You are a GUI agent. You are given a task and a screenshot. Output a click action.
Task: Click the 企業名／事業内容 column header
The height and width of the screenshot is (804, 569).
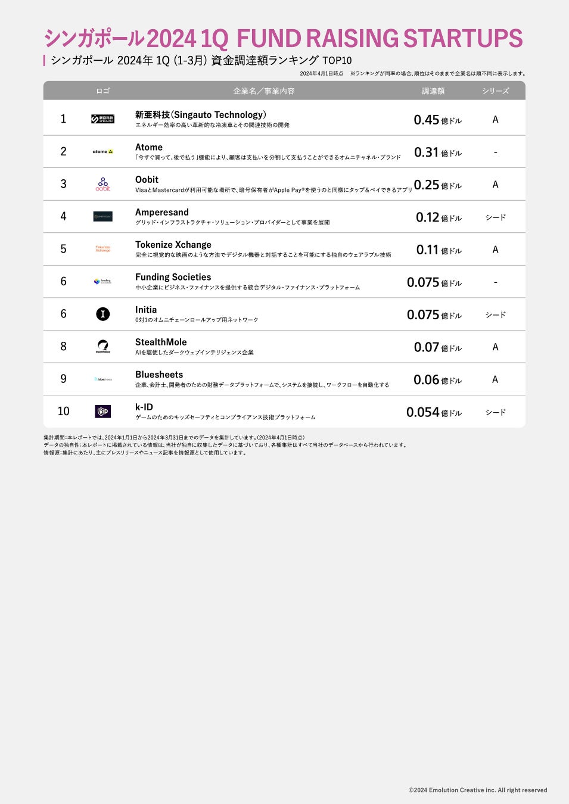[x=264, y=91]
